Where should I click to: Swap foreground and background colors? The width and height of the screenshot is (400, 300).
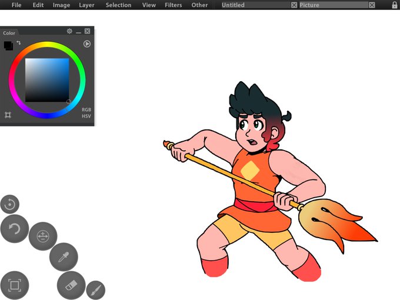coord(19,42)
